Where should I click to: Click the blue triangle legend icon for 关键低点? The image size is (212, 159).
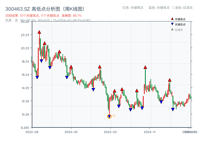pos(172,24)
